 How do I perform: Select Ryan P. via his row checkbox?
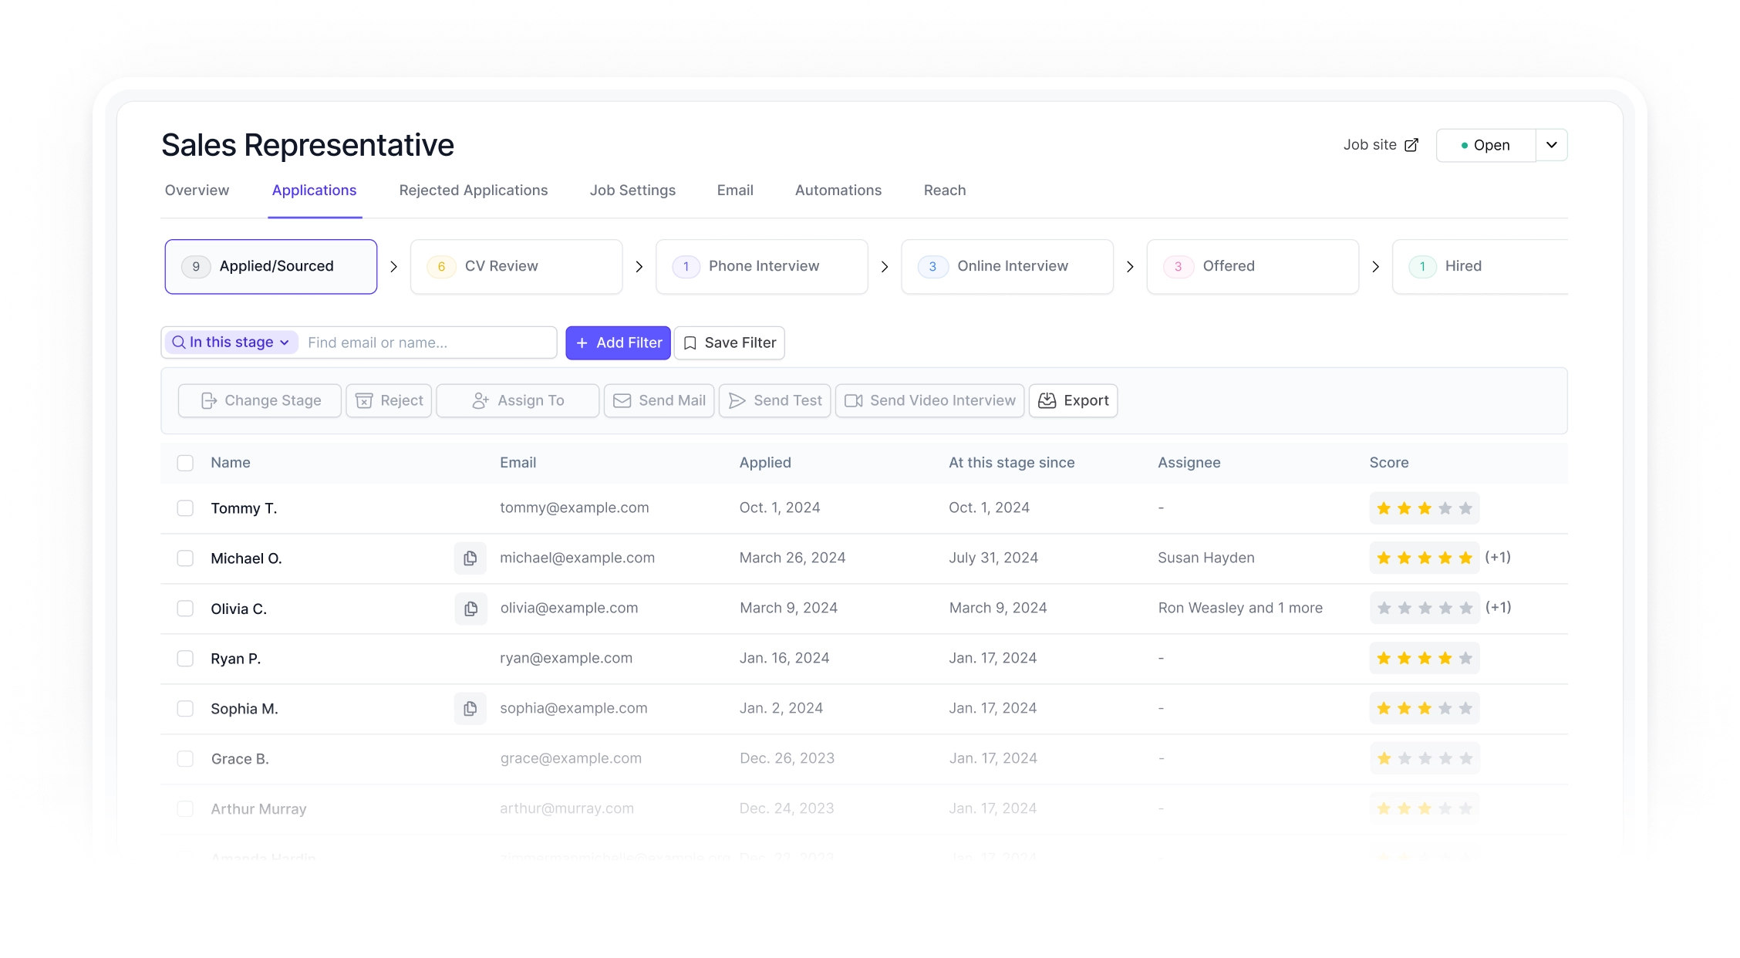coord(185,658)
